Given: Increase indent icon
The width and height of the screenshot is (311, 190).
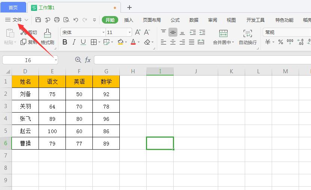Looking at the screenshot, I should coord(202,32).
